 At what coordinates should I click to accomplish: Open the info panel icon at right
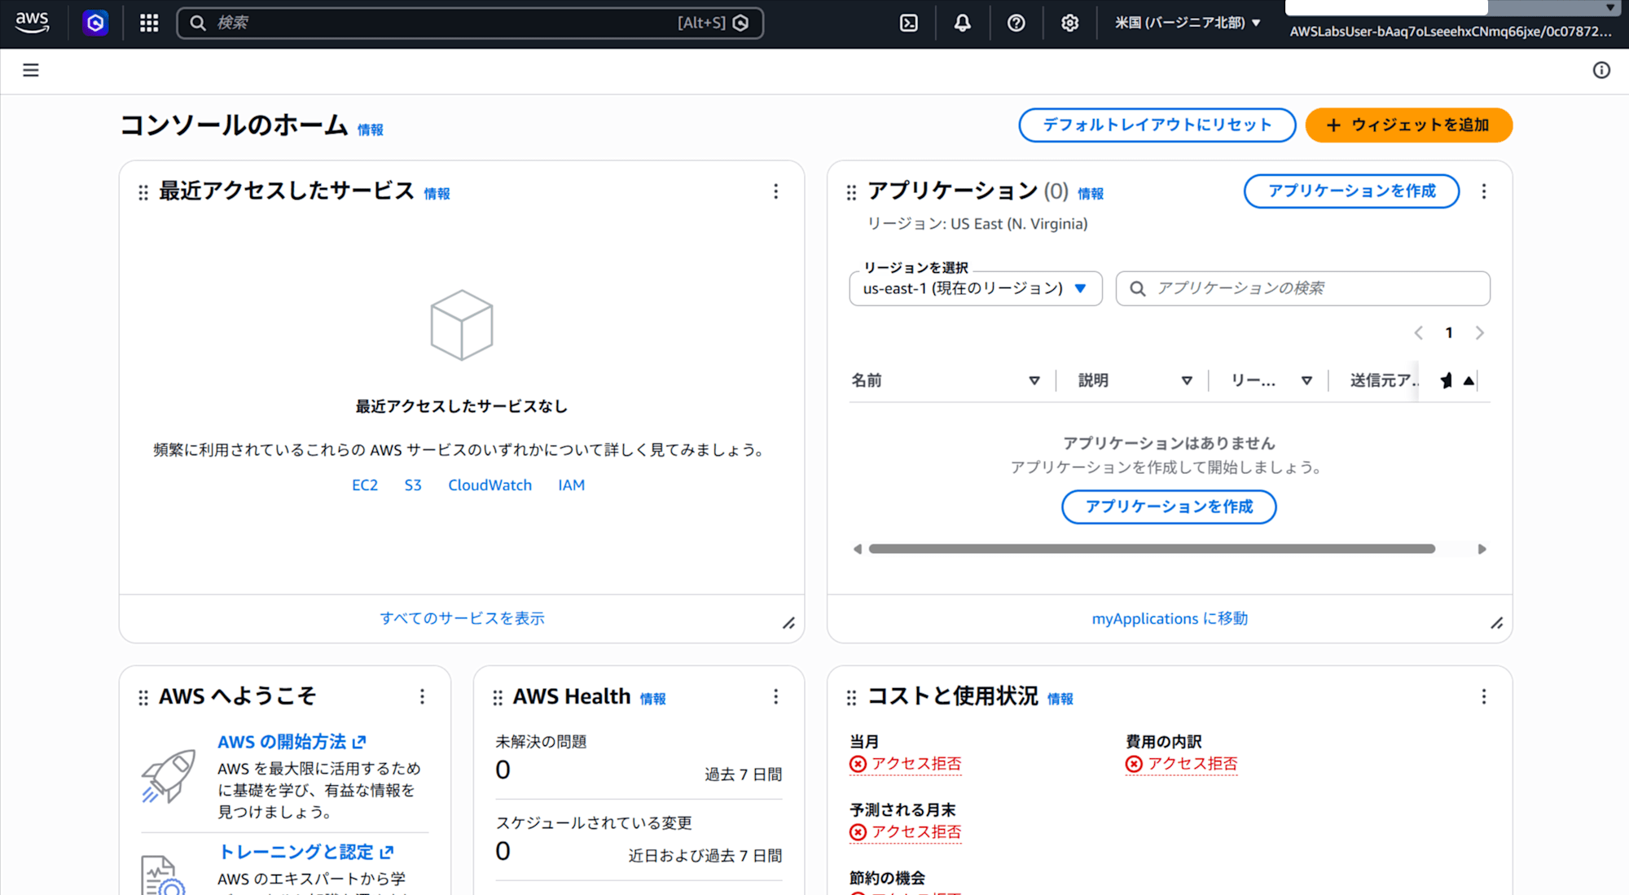point(1601,70)
